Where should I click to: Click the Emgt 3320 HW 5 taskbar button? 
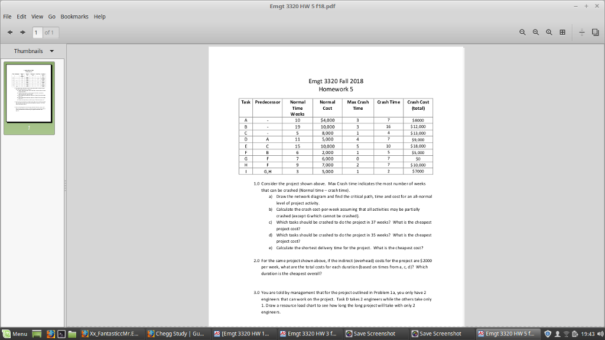point(508,334)
